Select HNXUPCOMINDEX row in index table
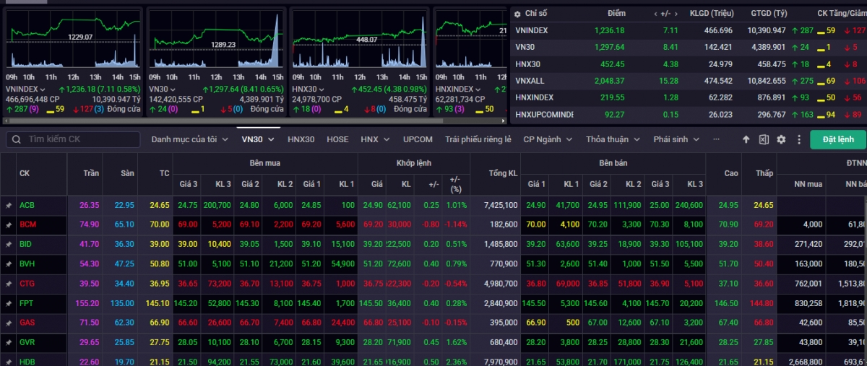 (689, 114)
